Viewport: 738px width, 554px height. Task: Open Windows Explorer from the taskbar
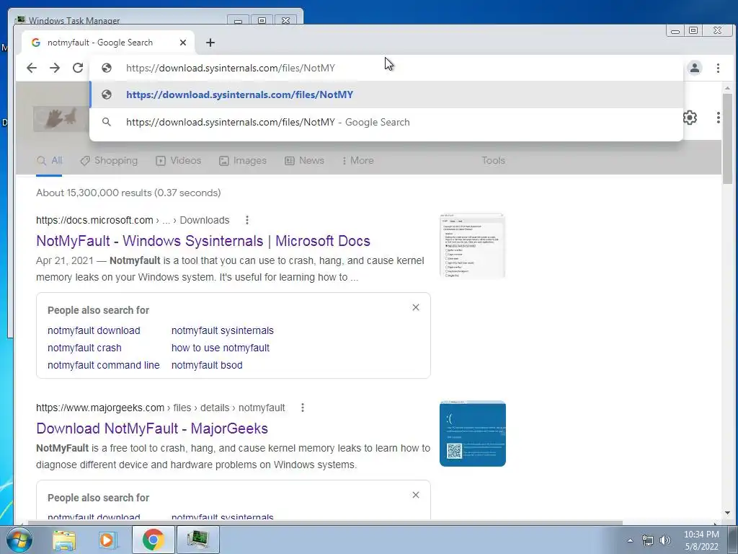coord(64,540)
